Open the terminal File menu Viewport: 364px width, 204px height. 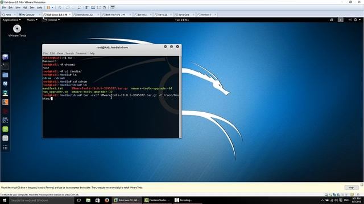coord(45,53)
